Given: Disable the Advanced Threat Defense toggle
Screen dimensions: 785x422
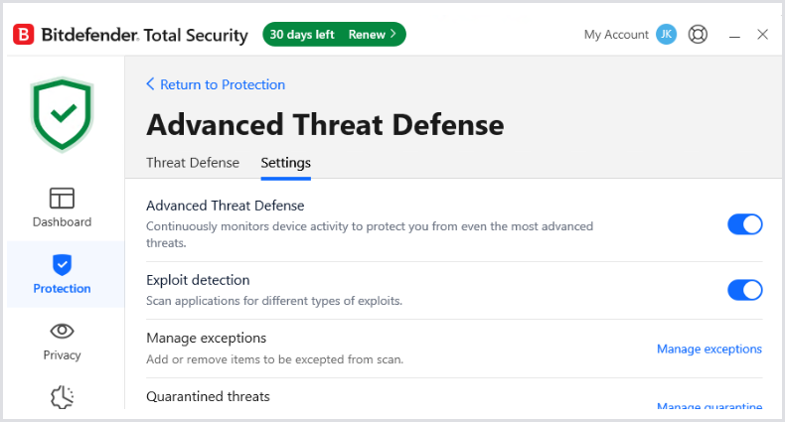Looking at the screenshot, I should 744,224.
